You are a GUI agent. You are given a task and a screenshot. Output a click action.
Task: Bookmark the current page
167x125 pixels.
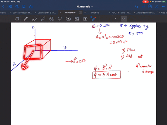(x=24, y=7)
